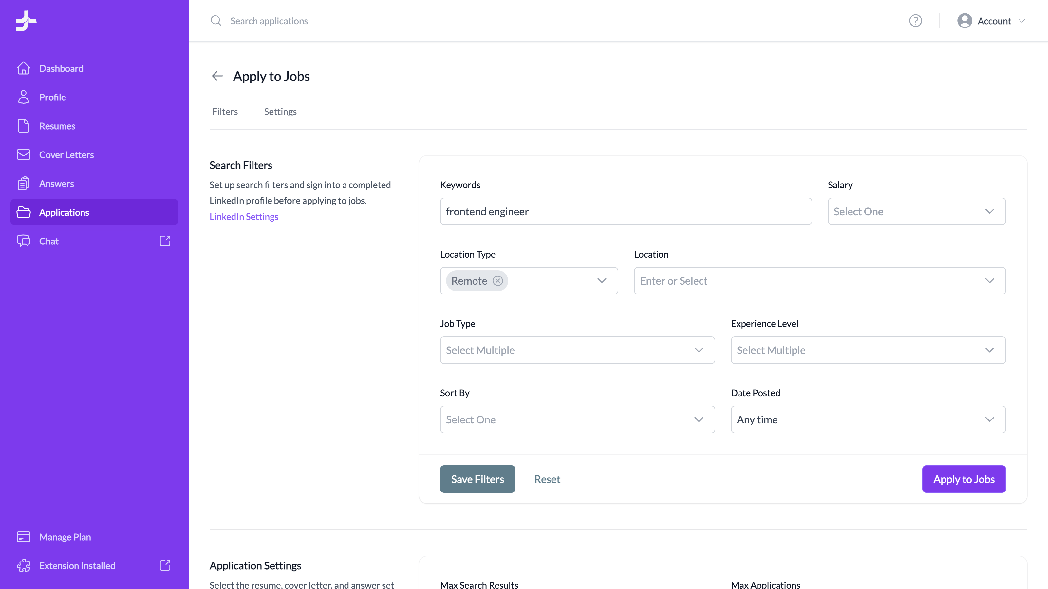Open the Answers section

pyautogui.click(x=94, y=184)
